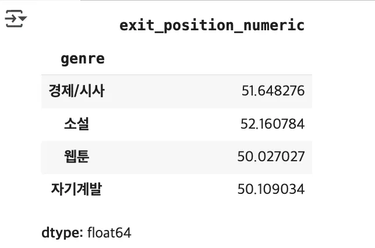Click the white 자기계발 table row
This screenshot has height=248, width=375.
(177, 190)
